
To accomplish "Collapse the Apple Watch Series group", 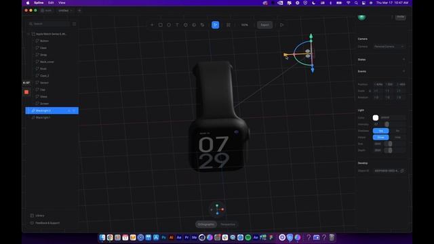I will point(28,34).
